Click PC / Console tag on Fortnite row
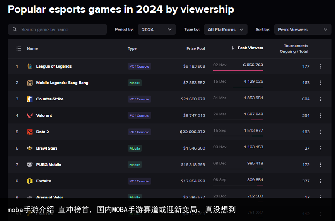The width and height of the screenshot is (335, 221). [139, 181]
